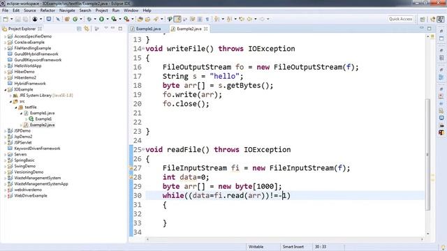The height and width of the screenshot is (251, 447).
Task: Click the Coverage run icon
Action: [x=114, y=19]
